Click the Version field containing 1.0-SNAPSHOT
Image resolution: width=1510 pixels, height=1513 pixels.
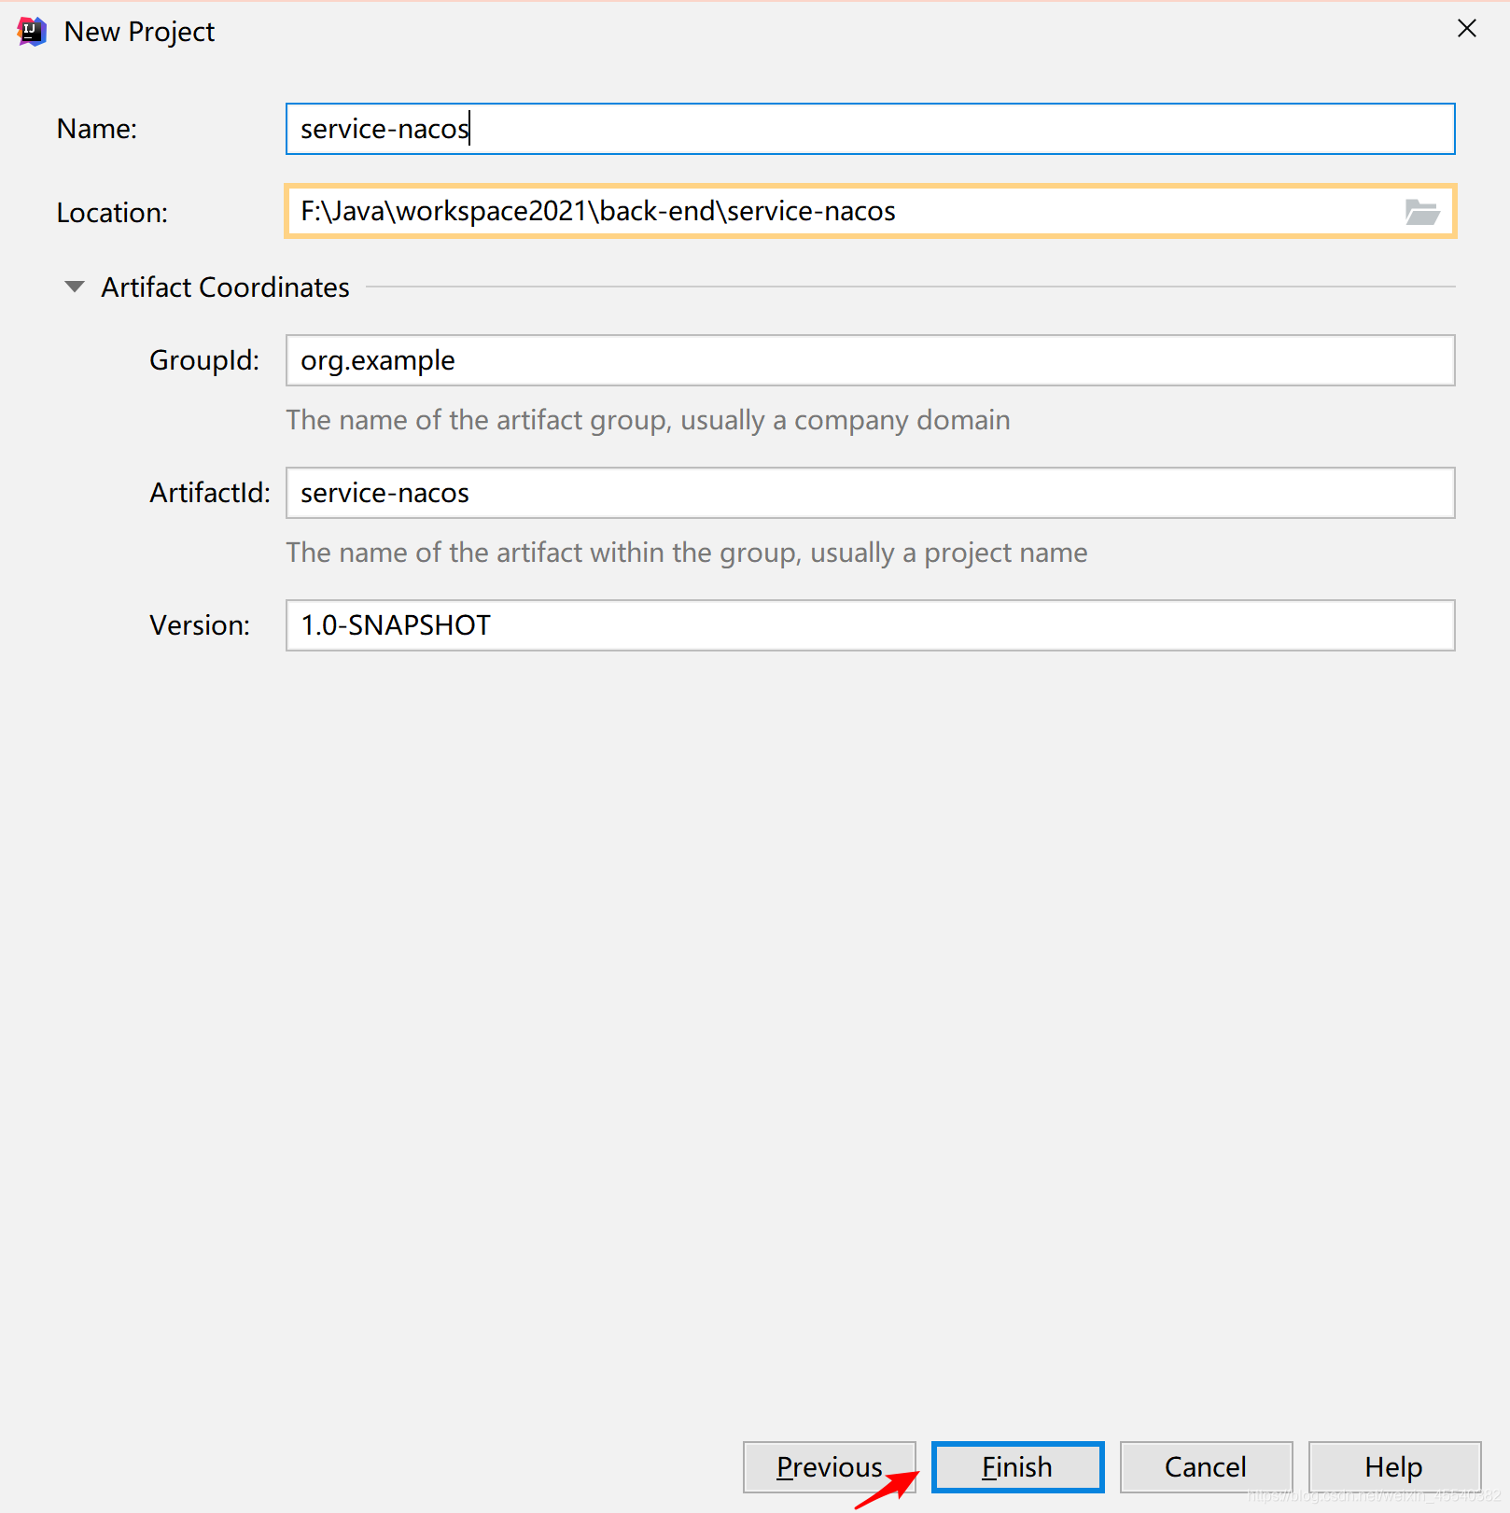click(x=870, y=625)
